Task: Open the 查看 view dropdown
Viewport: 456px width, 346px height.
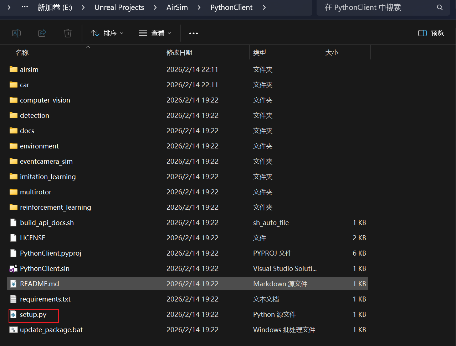Action: click(155, 33)
